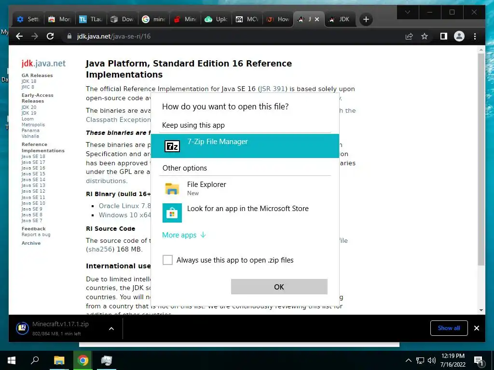
Task: Open File Explorer from taskbar
Action: [x=59, y=360]
